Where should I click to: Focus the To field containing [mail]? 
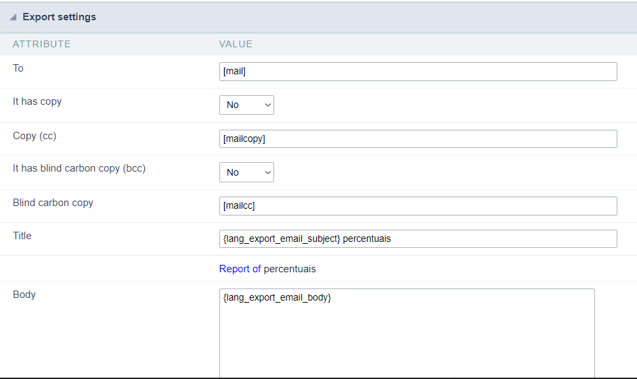[418, 72]
